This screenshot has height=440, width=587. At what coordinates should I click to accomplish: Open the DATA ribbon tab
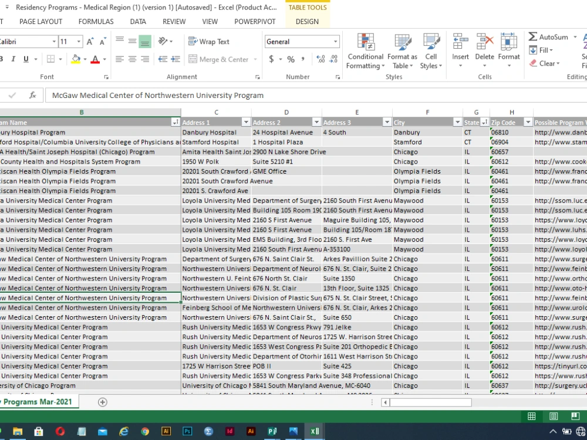(138, 22)
